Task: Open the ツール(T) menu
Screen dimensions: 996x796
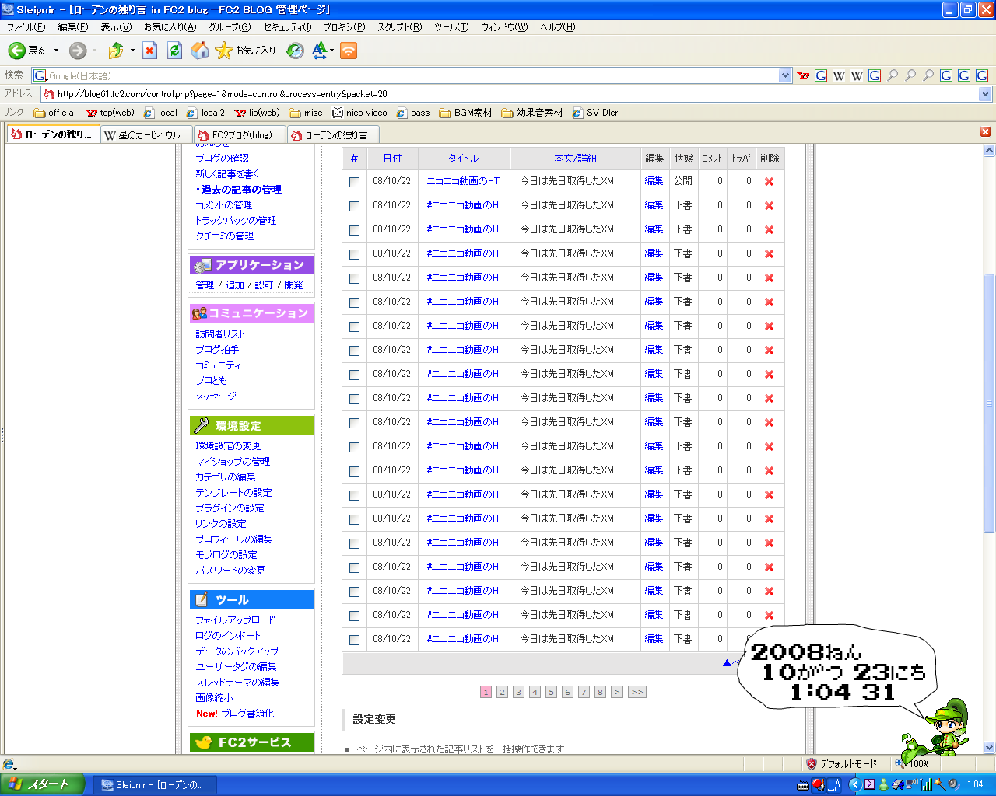Action: [x=451, y=27]
